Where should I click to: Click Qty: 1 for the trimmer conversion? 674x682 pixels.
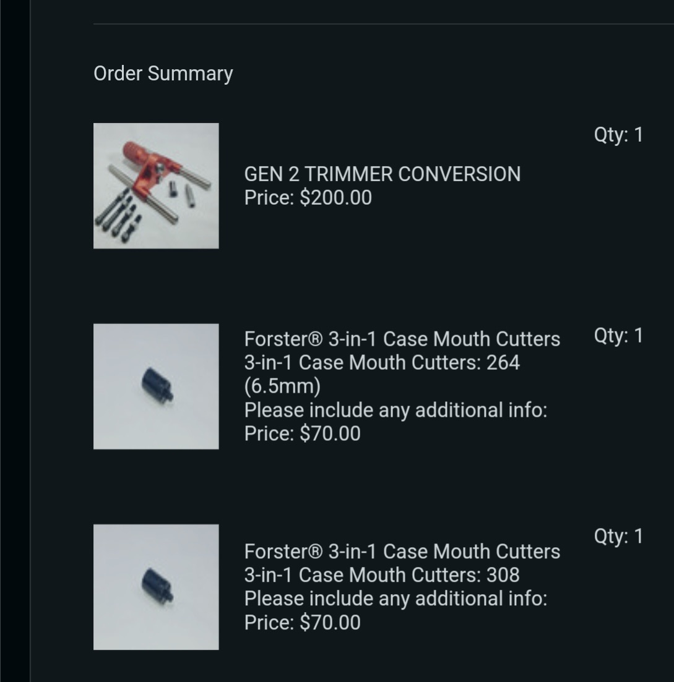coord(618,135)
